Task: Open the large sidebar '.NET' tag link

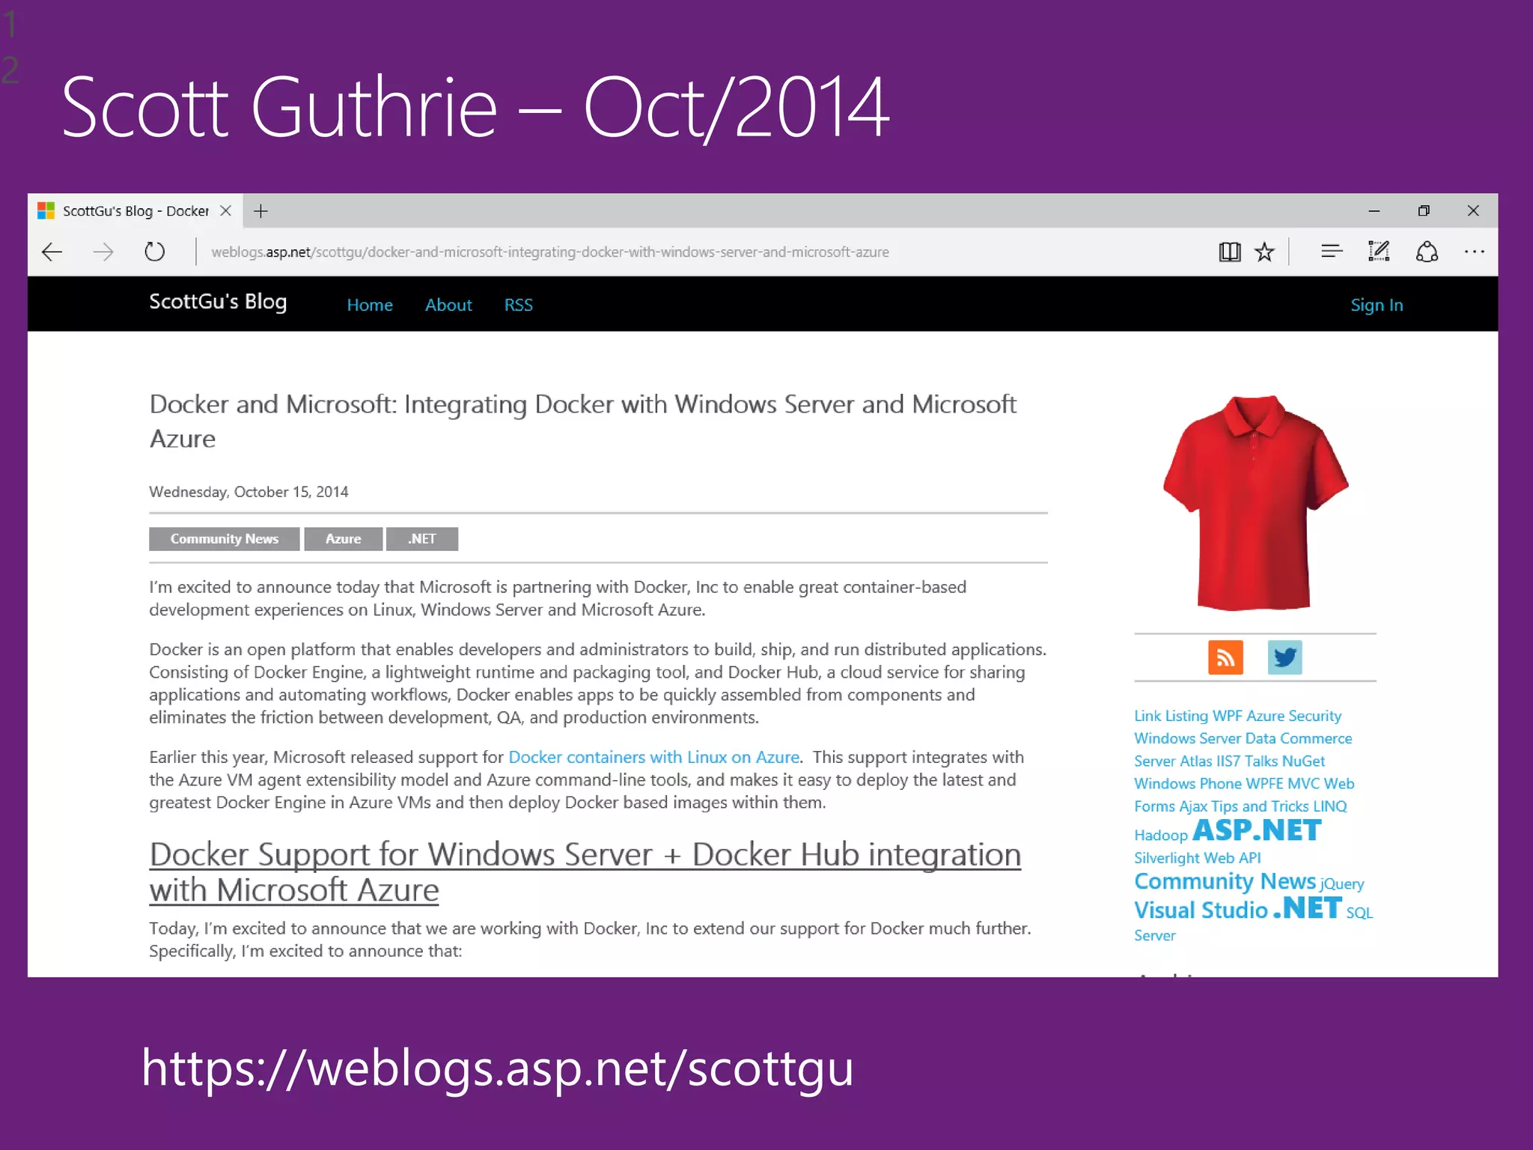Action: pyautogui.click(x=1307, y=908)
